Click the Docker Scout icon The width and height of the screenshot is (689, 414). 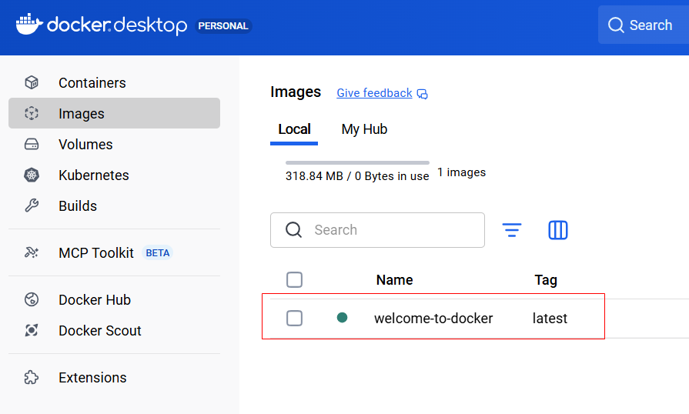tap(32, 330)
